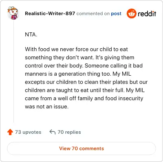Select the "View 70 comments" button

(81, 148)
